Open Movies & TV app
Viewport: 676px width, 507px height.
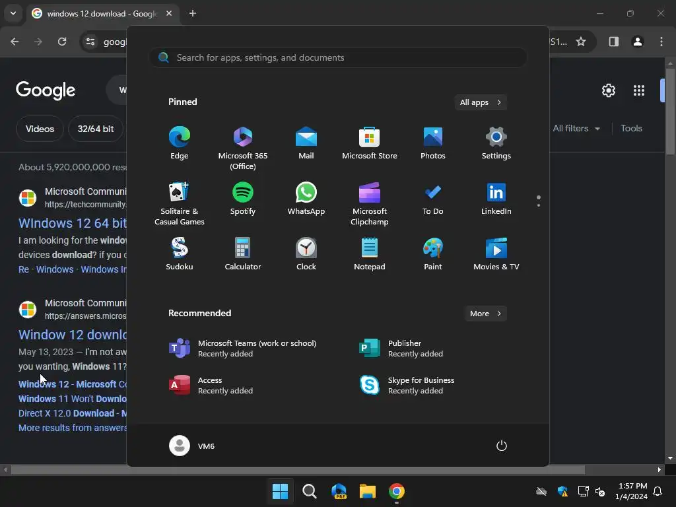coord(496,254)
